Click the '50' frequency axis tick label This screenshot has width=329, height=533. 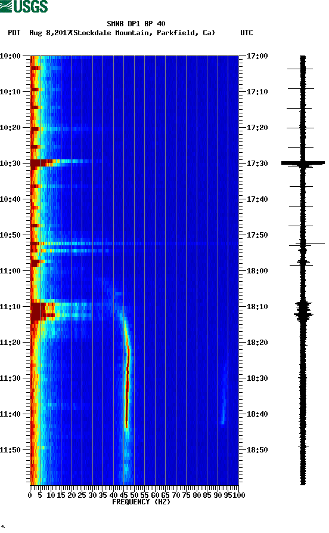[134, 495]
